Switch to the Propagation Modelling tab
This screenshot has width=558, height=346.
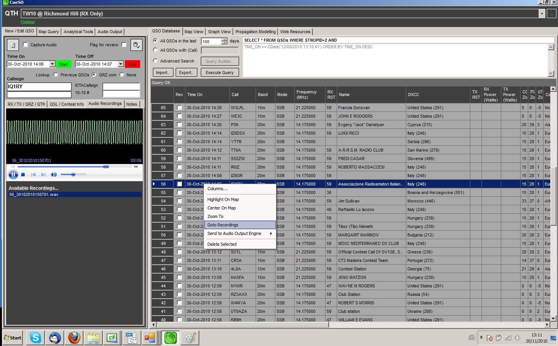pos(255,31)
